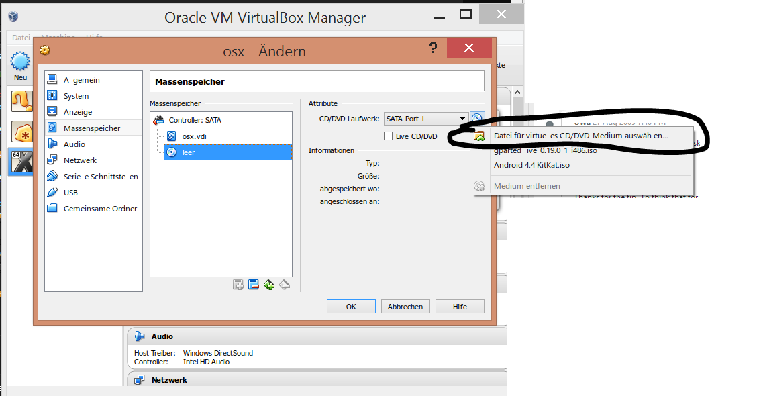Image resolution: width=761 pixels, height=396 pixels.
Task: Click the Netzwerk section header in details
Action: (x=317, y=379)
